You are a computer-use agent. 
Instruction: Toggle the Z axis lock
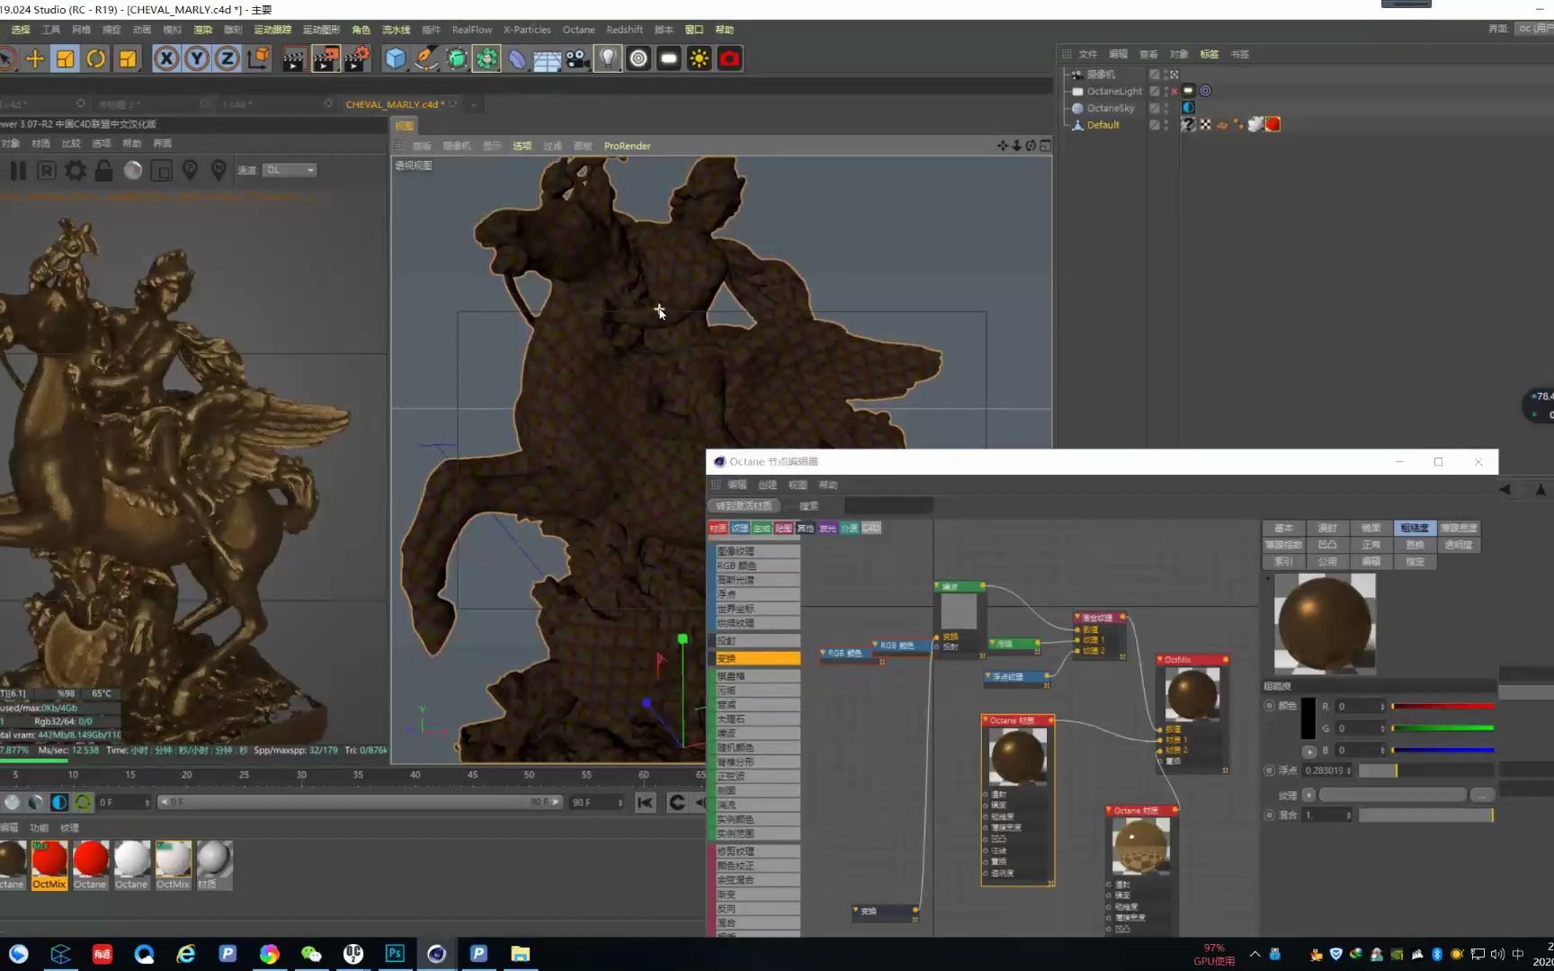228,59
